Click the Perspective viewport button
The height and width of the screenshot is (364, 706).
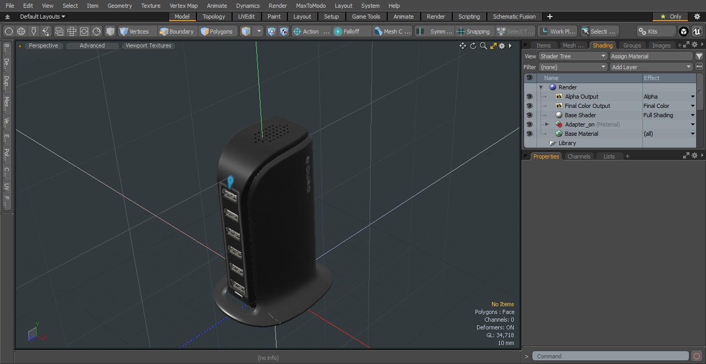pyautogui.click(x=43, y=45)
